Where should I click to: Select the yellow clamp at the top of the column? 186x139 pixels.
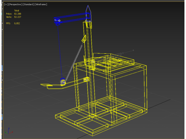[x=89, y=24]
